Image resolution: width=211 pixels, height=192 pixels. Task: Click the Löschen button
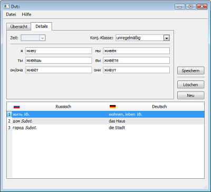click(191, 85)
